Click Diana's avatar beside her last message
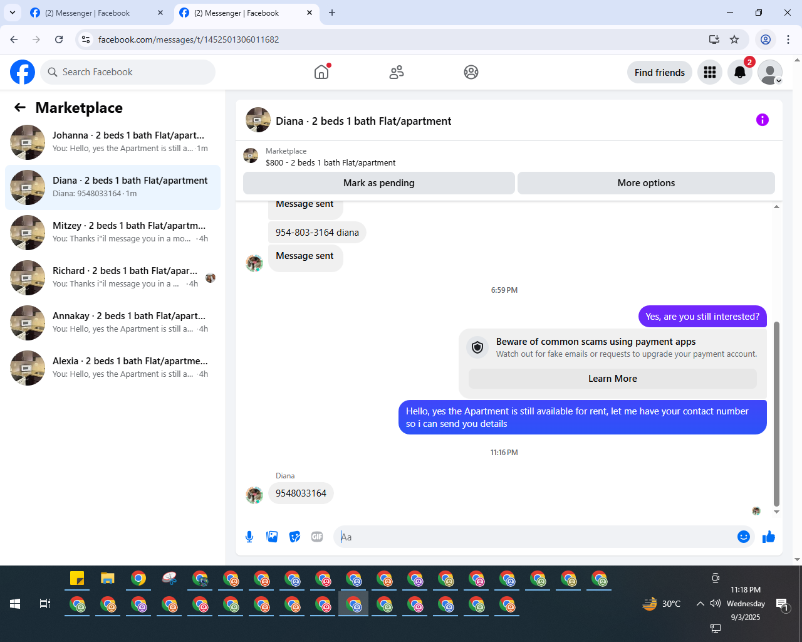Screen dimensions: 802x642 (x=254, y=495)
